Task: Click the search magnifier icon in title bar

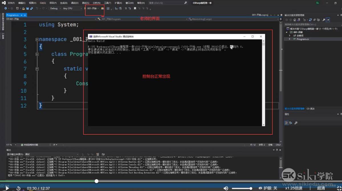Action: 186,3
